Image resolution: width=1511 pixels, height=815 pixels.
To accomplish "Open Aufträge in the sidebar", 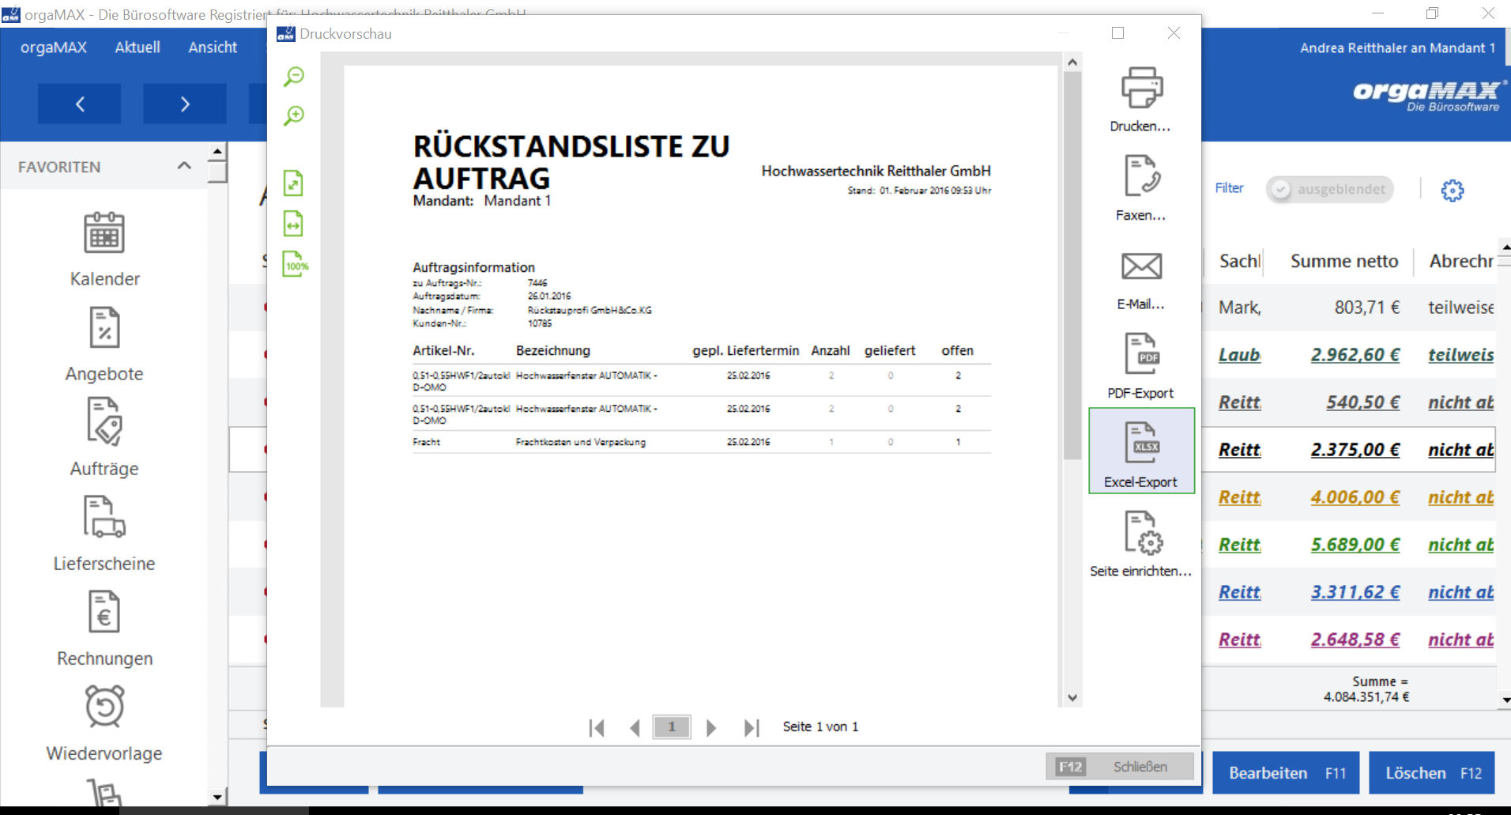I will [104, 437].
